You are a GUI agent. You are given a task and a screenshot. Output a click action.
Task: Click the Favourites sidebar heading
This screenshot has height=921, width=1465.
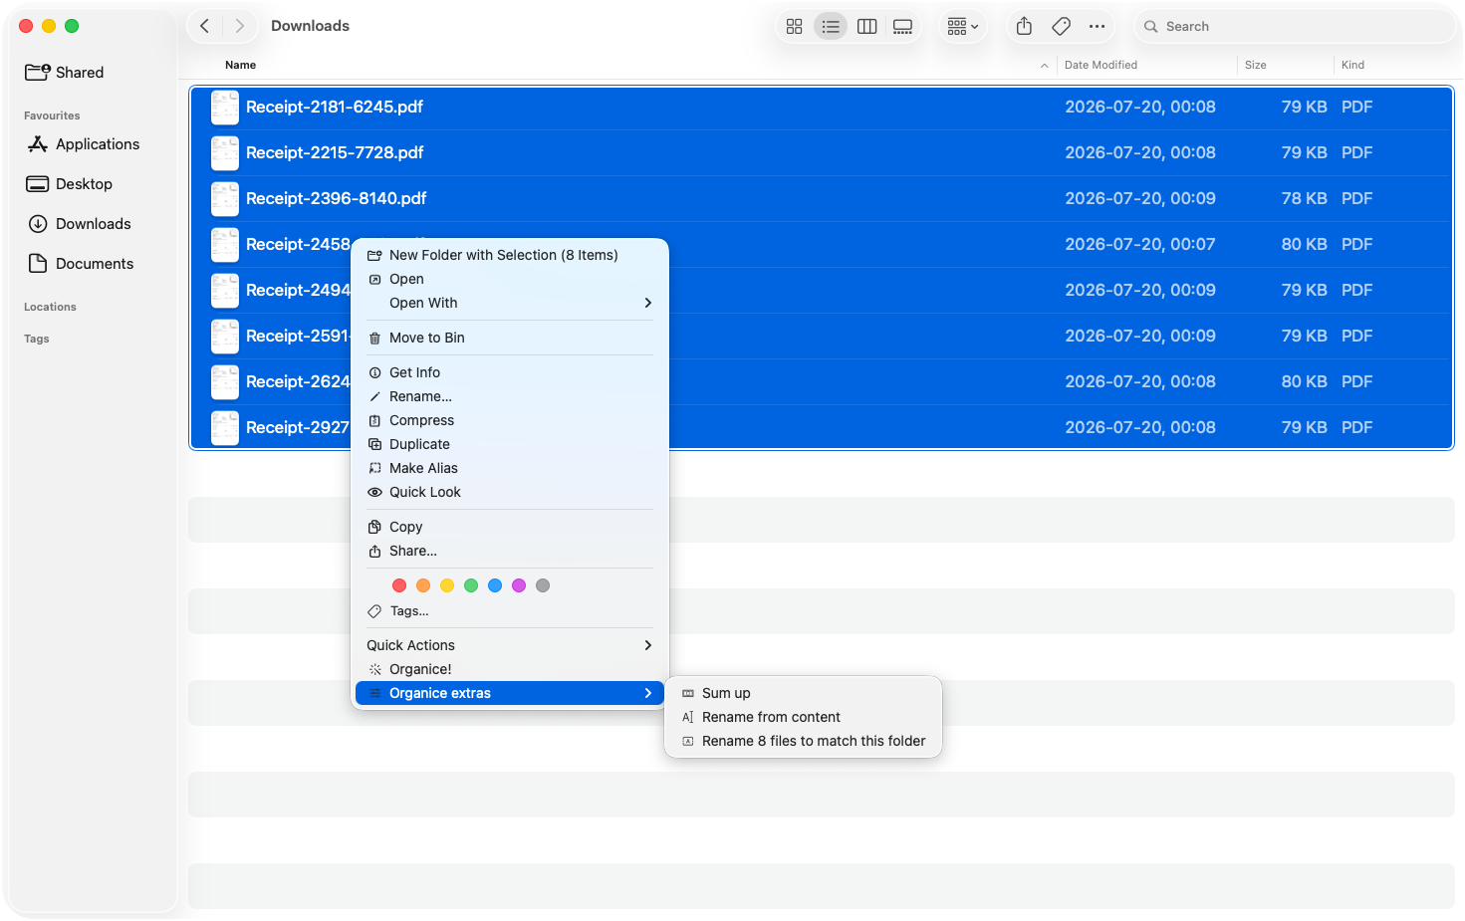(x=52, y=115)
